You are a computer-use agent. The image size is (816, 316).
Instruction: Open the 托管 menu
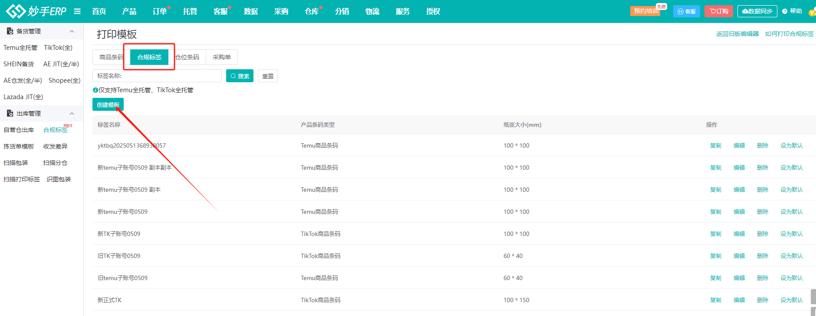tap(190, 11)
